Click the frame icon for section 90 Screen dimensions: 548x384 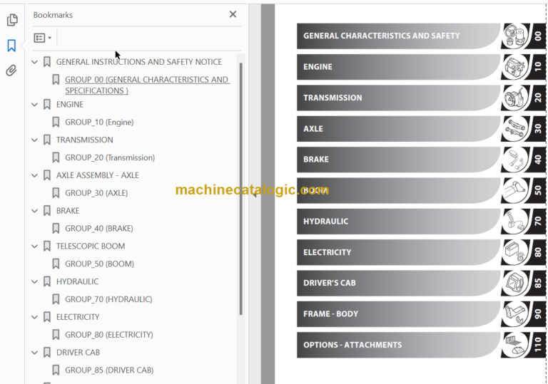[514, 314]
